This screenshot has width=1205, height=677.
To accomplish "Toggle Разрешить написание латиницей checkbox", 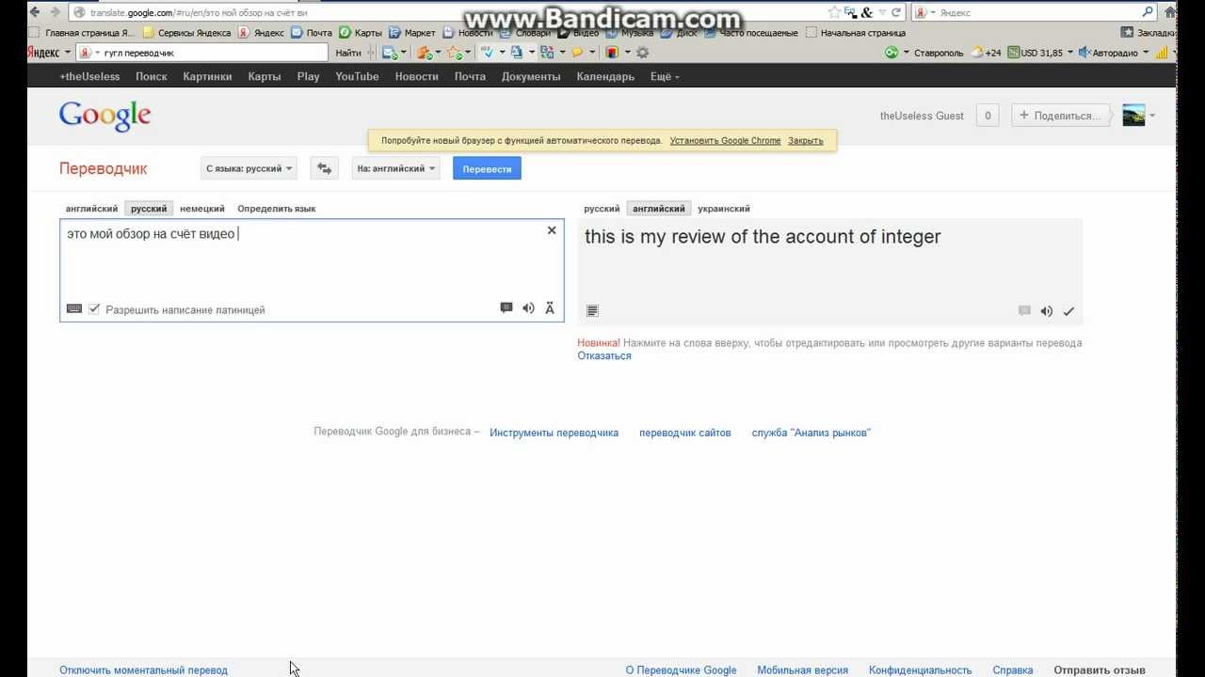I will click(x=94, y=309).
